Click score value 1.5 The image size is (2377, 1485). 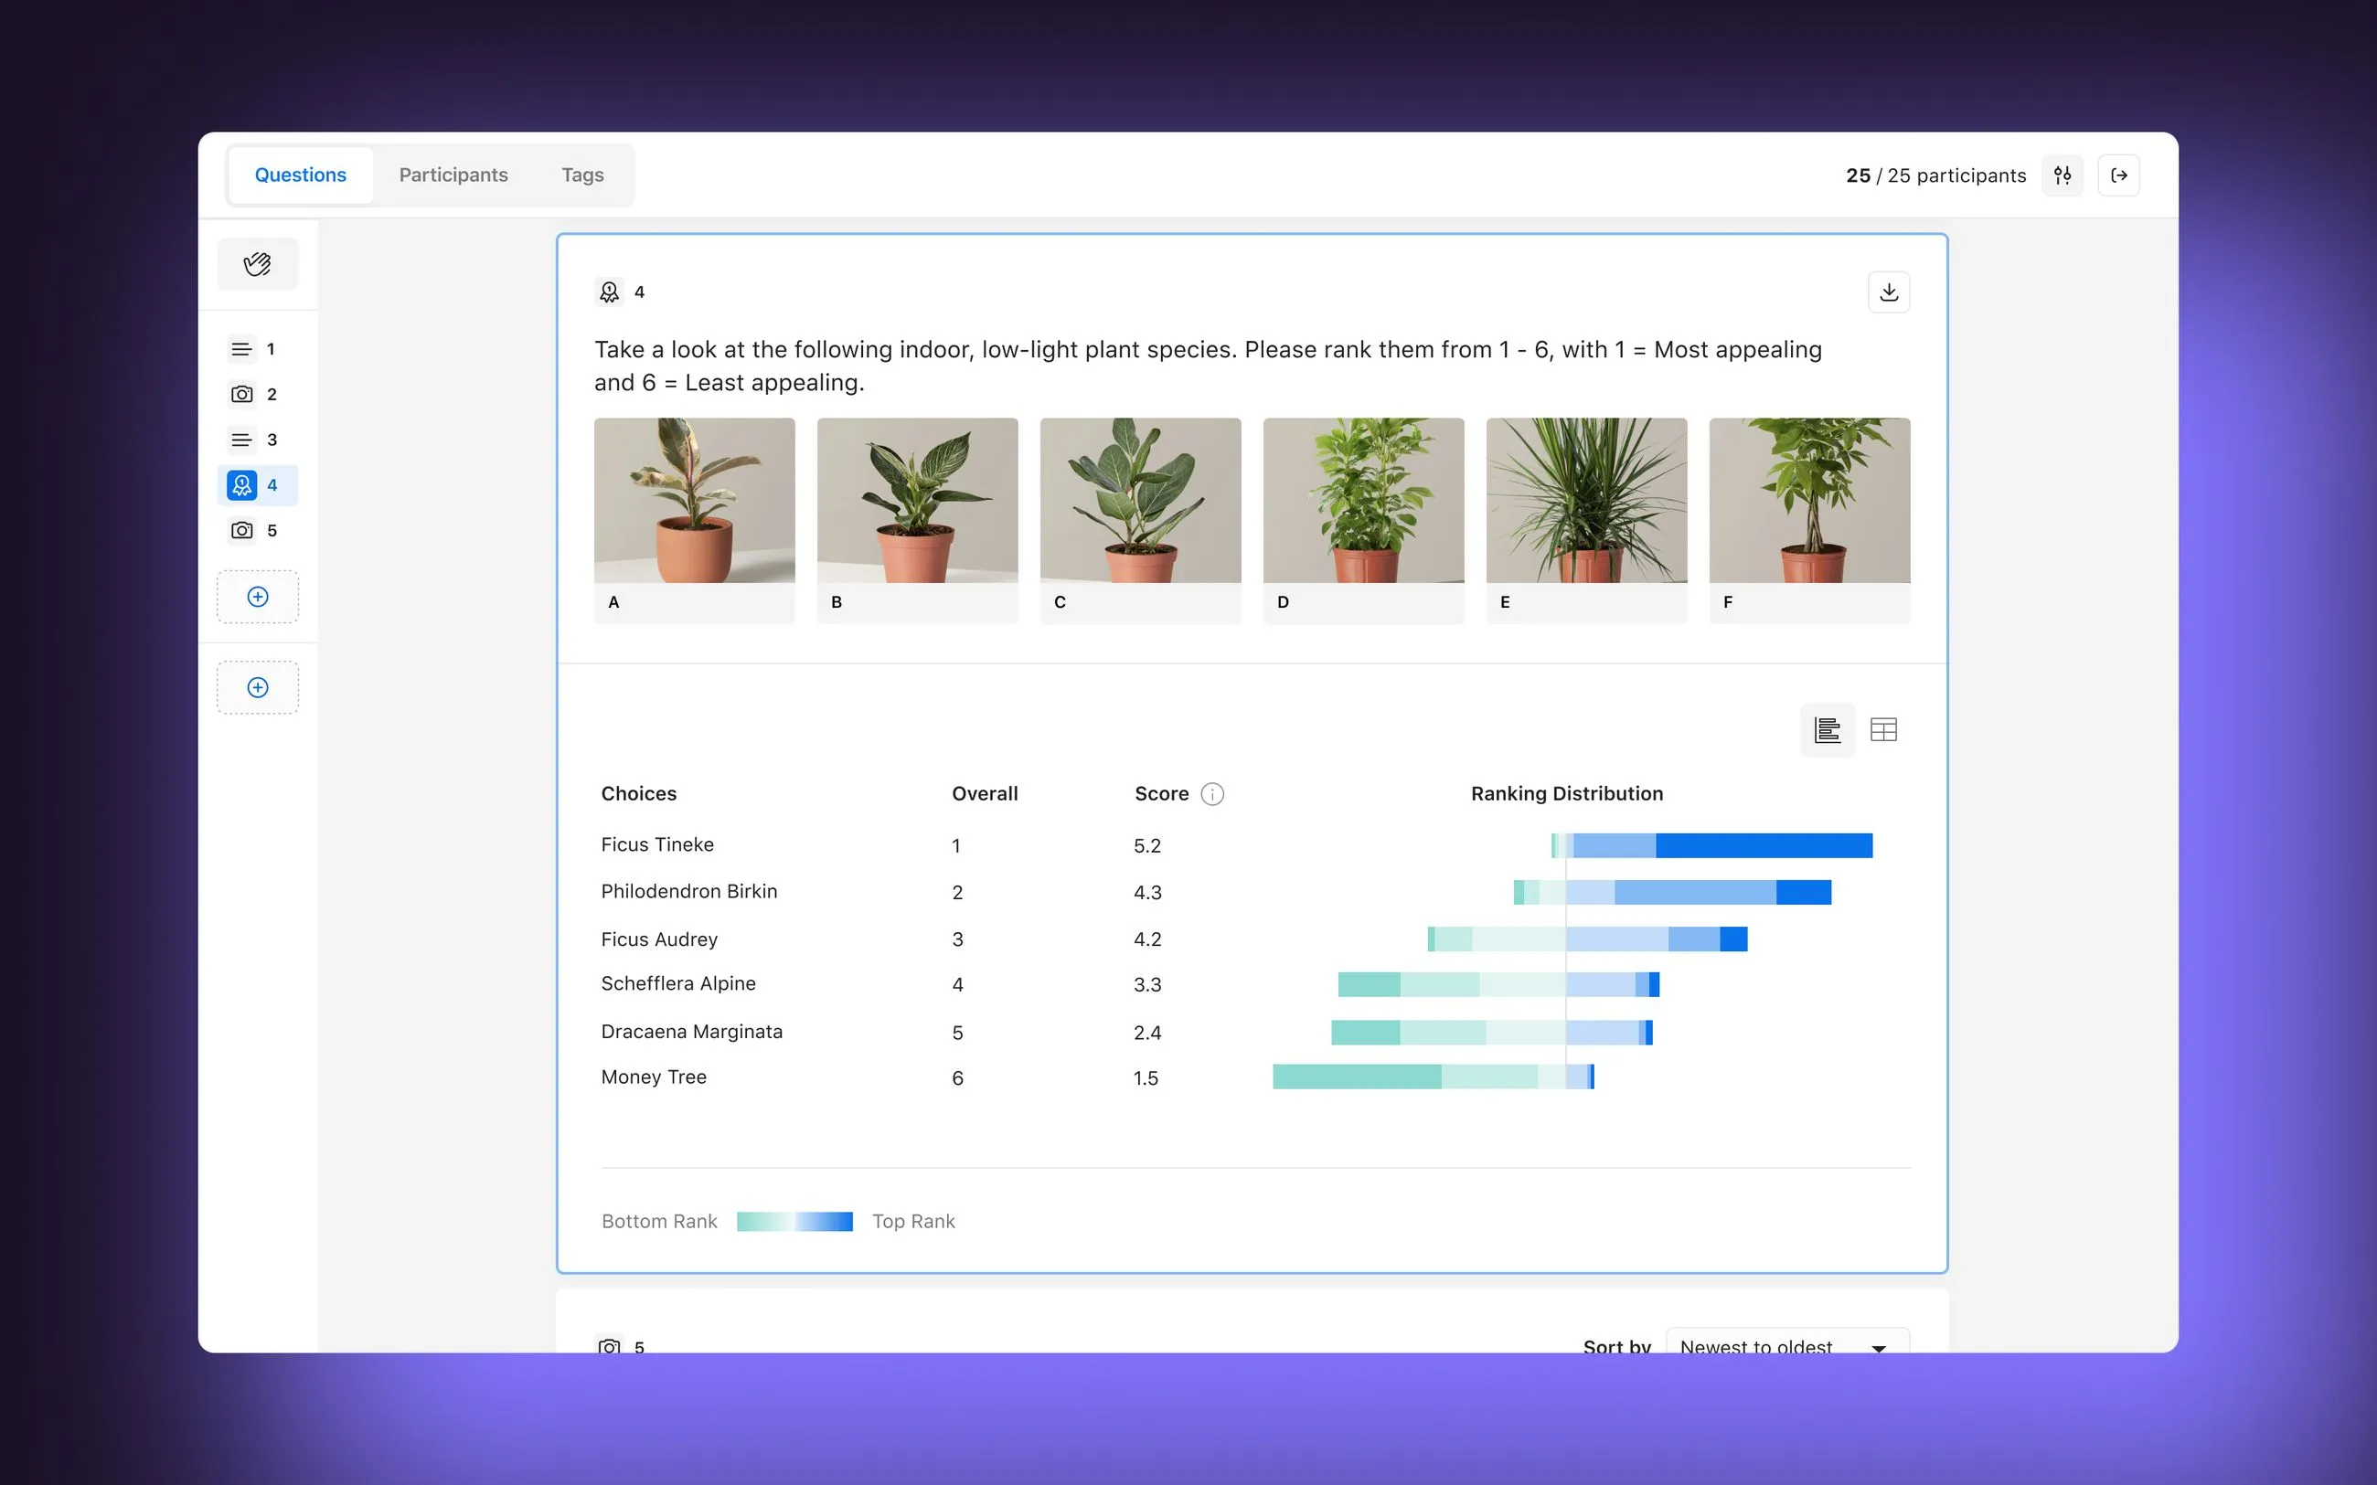[1146, 1077]
